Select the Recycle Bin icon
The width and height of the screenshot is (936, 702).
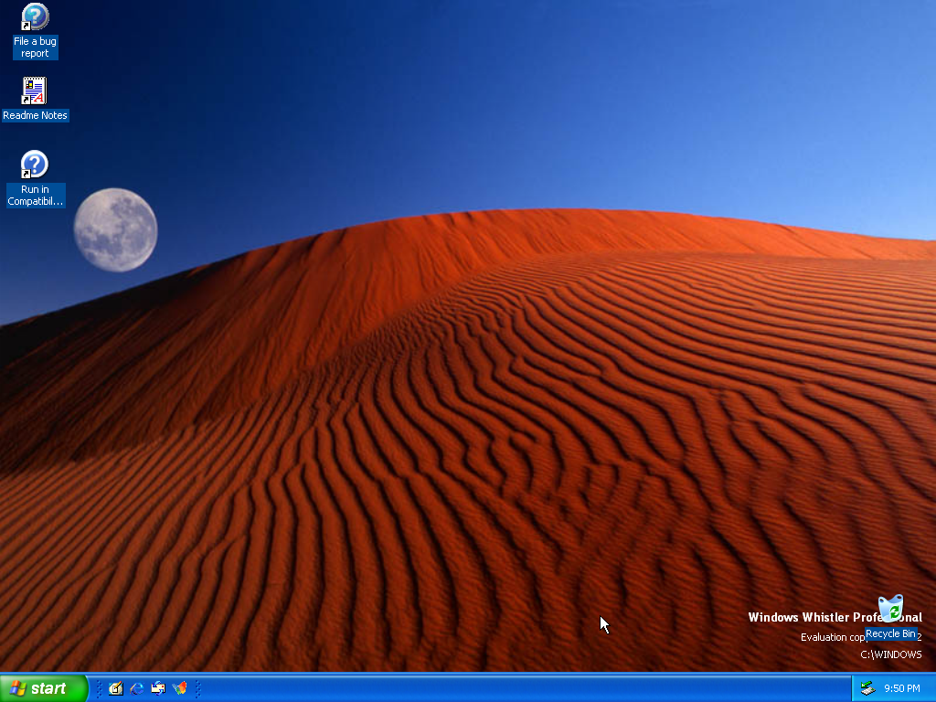point(890,609)
